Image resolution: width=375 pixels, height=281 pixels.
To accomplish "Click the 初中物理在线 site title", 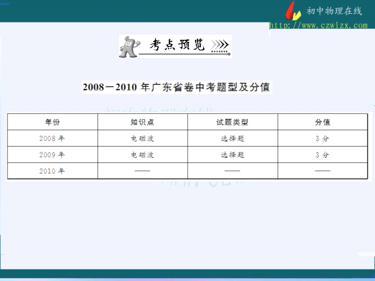I will coord(333,11).
